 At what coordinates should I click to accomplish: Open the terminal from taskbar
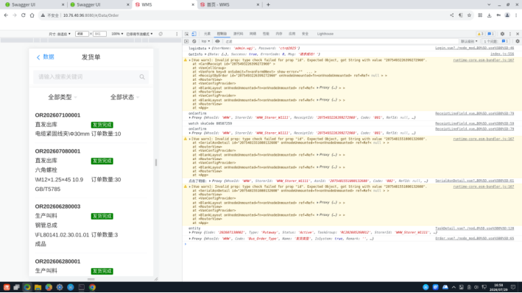pyautogui.click(x=81, y=287)
